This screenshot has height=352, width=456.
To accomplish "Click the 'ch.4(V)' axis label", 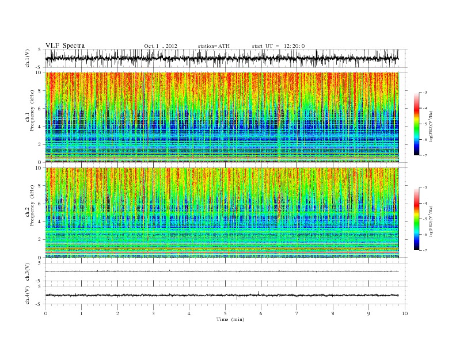I will (x=28, y=295).
